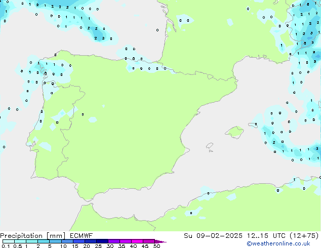Choose the 40 to 45 mm magenta swatch
Viewport: 321px width, 248px height.
click(x=137, y=241)
